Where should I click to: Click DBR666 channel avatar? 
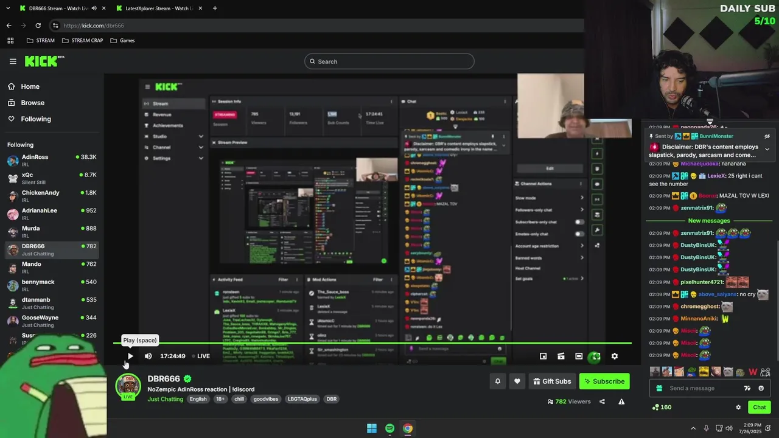128,386
